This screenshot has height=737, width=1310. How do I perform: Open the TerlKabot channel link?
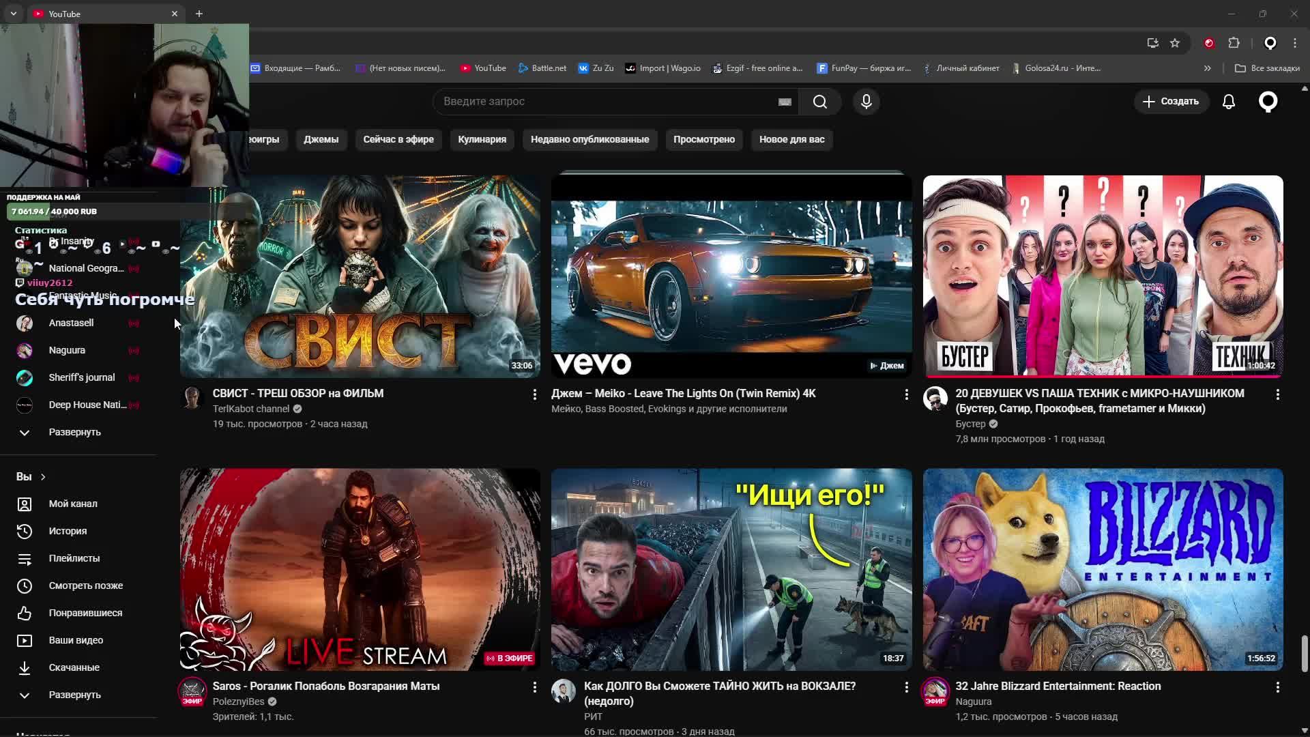point(250,409)
